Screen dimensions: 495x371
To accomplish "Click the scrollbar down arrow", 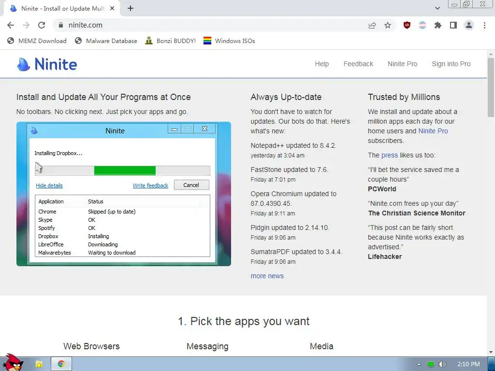I will (491, 352).
